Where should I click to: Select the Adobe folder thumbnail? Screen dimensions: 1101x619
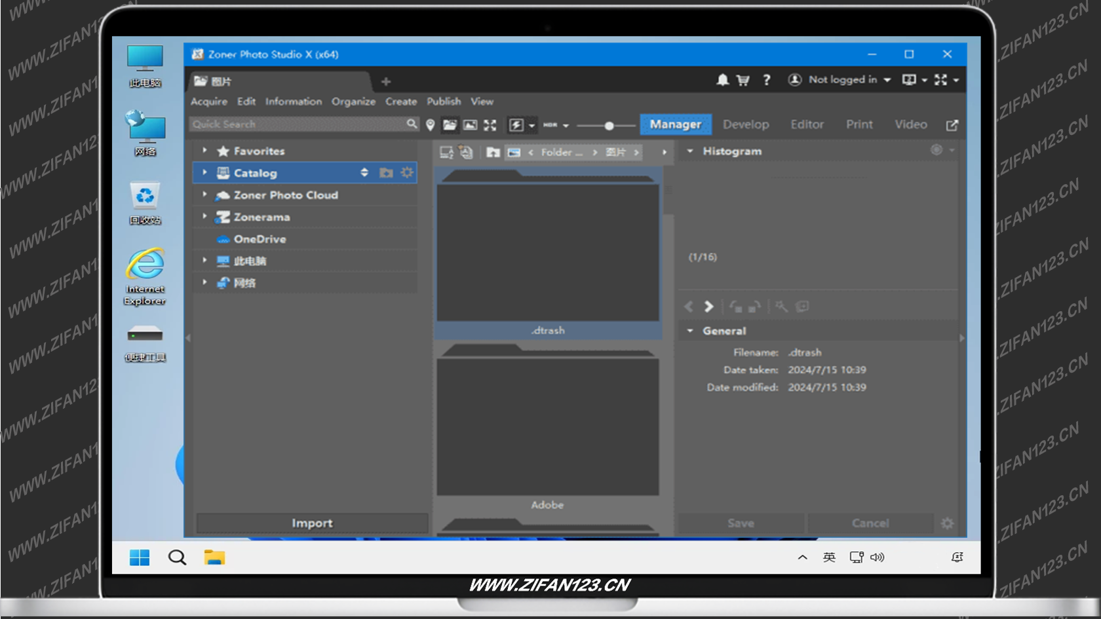pos(548,428)
